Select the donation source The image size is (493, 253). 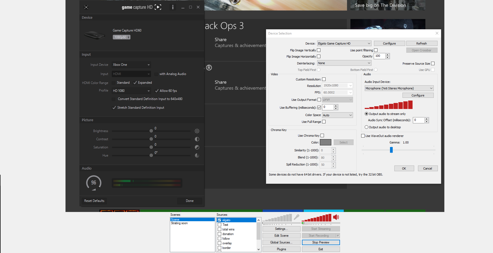[228, 234]
